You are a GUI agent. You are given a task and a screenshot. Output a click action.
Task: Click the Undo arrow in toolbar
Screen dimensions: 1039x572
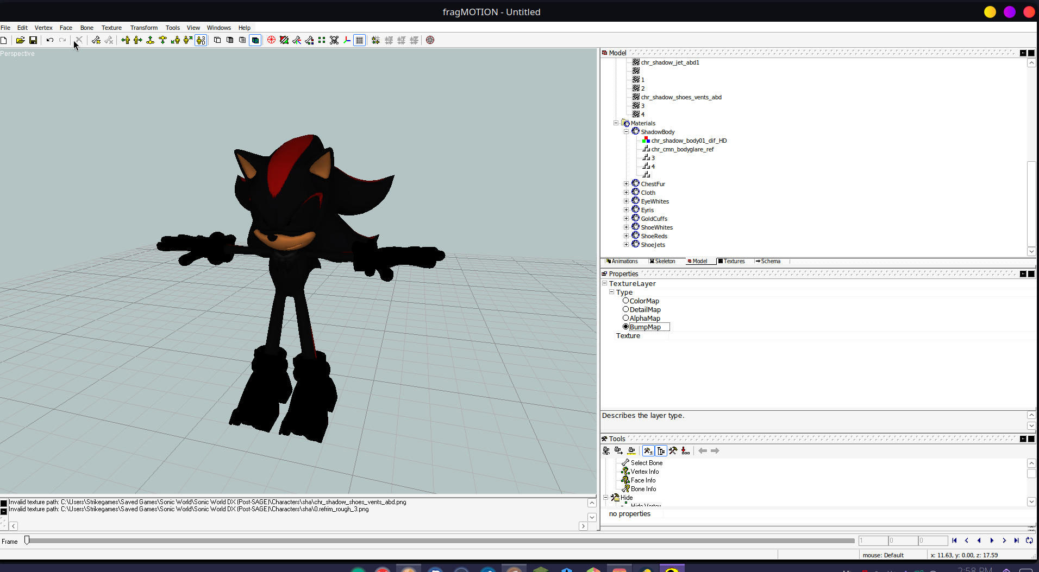[x=49, y=40]
